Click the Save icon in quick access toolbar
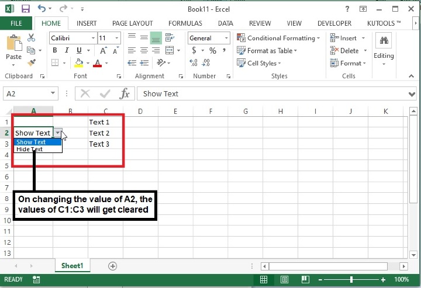 [x=25, y=9]
